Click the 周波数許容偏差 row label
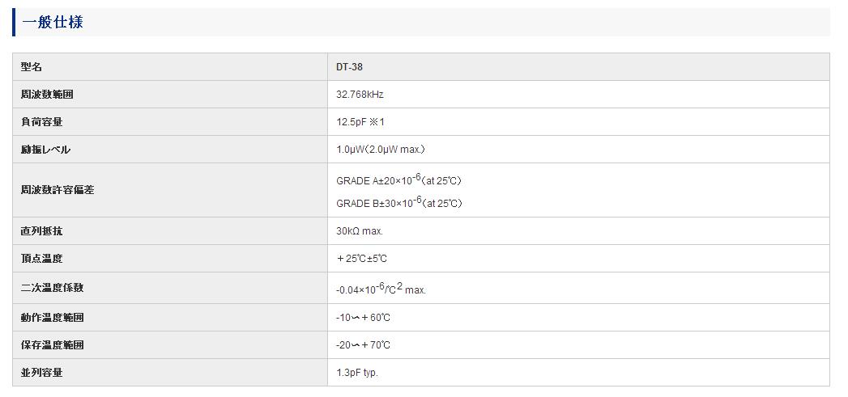The height and width of the screenshot is (397, 848). point(52,190)
